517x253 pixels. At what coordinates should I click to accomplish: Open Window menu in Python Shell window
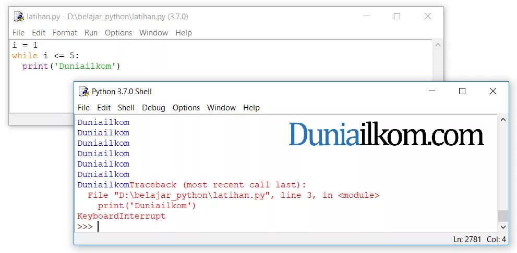(222, 108)
